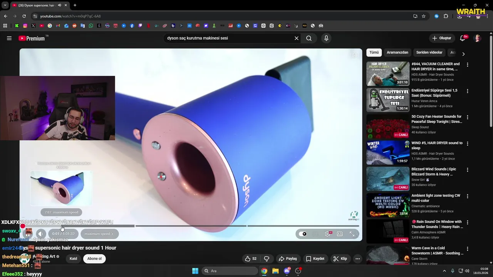Switch to theater mode in player

(x=340, y=234)
